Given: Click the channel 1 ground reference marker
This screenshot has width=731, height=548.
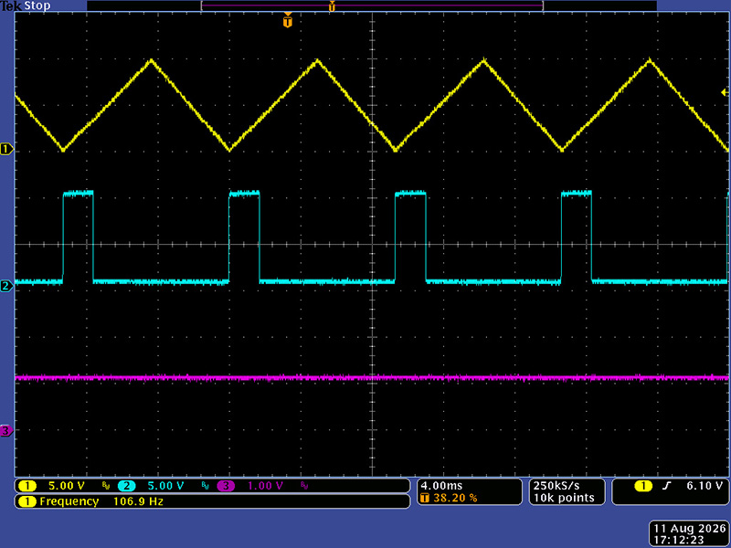Looking at the screenshot, I should (x=6, y=150).
